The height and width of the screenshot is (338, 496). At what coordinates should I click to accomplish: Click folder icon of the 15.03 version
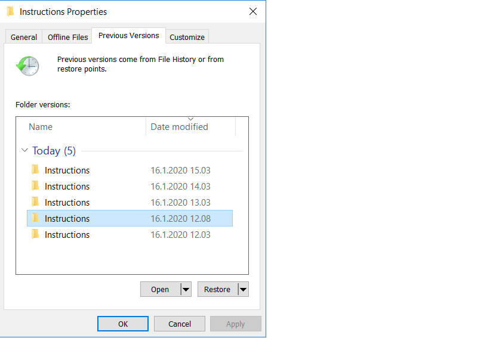pos(35,170)
